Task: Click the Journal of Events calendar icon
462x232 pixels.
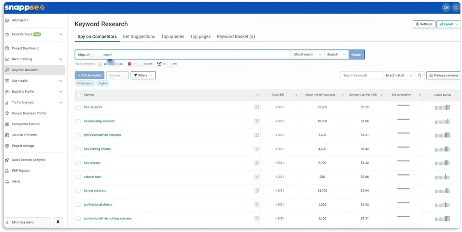Action: [x=7, y=135]
